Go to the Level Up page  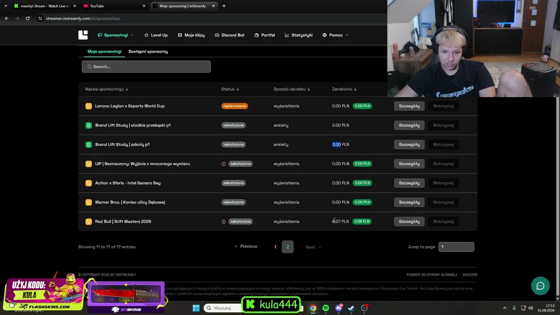156,35
